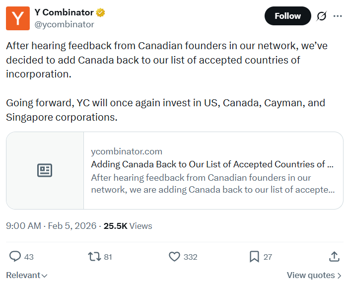This screenshot has height=286, width=347.
Task: Click the @ycombinator handle
Action: point(64,24)
